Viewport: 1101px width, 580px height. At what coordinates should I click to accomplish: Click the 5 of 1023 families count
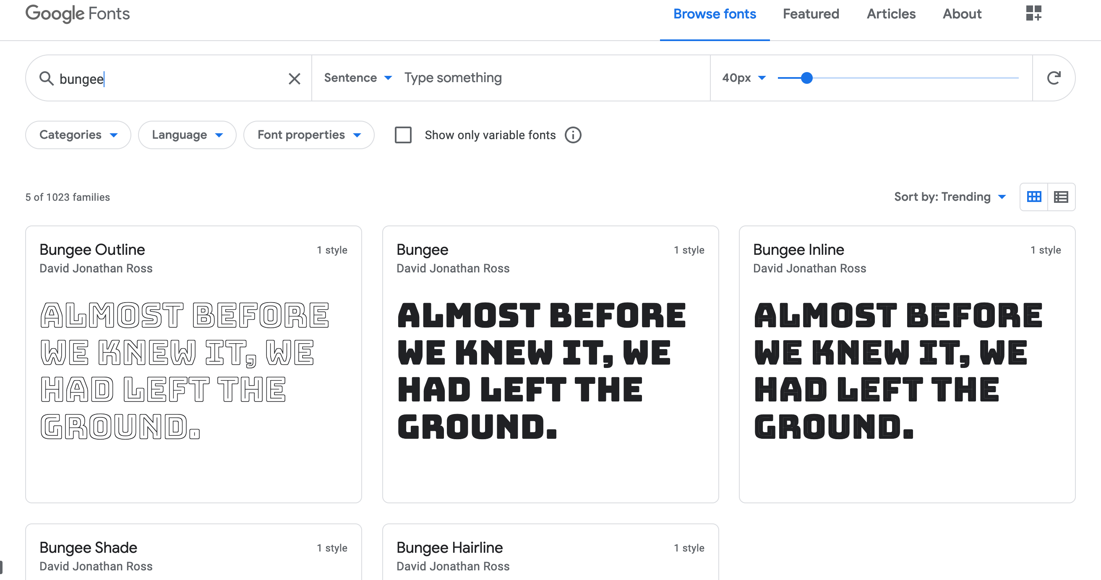68,197
